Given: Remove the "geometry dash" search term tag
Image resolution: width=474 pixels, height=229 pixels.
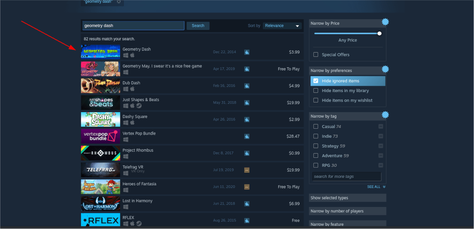Looking at the screenshot, I should tap(119, 2).
